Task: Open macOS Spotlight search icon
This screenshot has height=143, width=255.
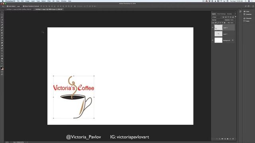Action: point(246,1)
